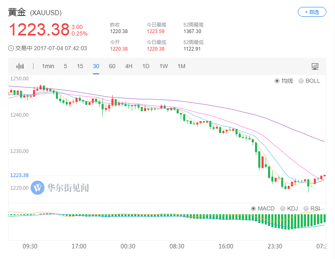Screen dimensions: 335x259
Task: Open the 1D daily chart tab
Action: (x=146, y=66)
